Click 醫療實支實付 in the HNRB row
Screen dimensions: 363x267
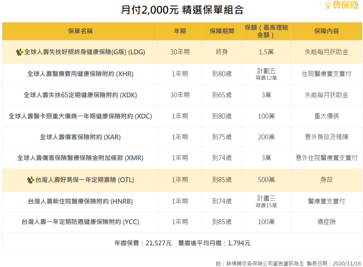327,201
